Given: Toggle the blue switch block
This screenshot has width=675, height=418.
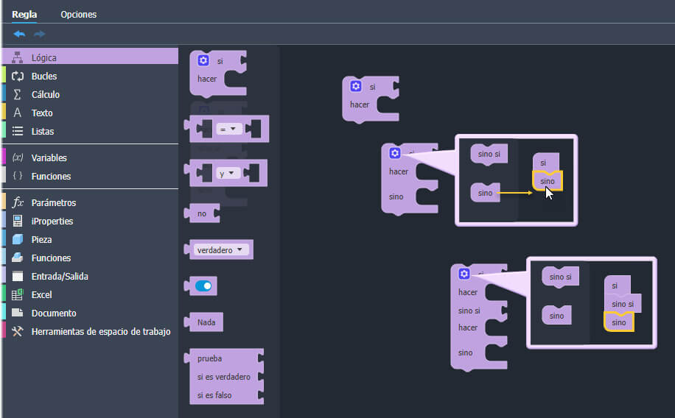Looking at the screenshot, I should (x=203, y=286).
